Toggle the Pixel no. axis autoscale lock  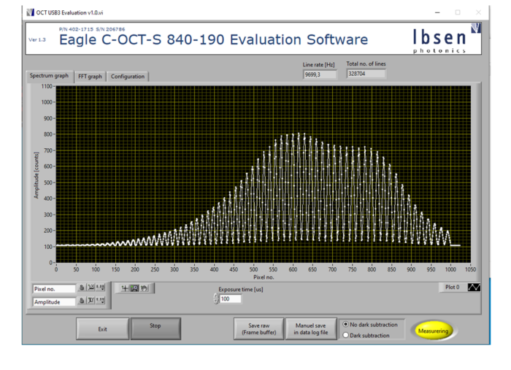pyautogui.click(x=82, y=288)
